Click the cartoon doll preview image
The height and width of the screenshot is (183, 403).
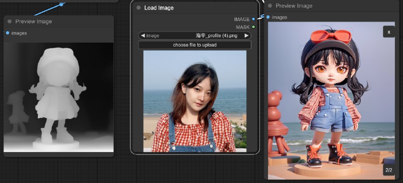click(x=331, y=100)
